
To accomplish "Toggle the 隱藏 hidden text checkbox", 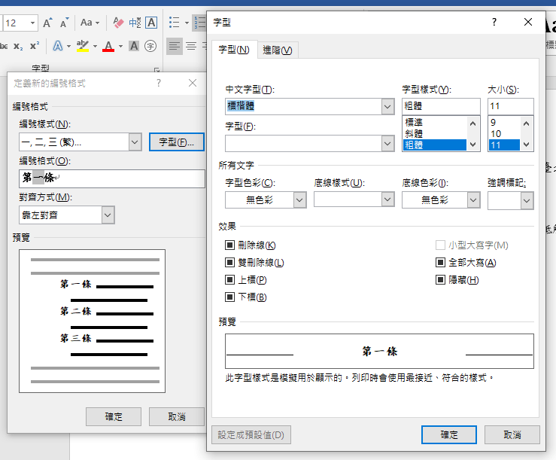I will coord(441,280).
